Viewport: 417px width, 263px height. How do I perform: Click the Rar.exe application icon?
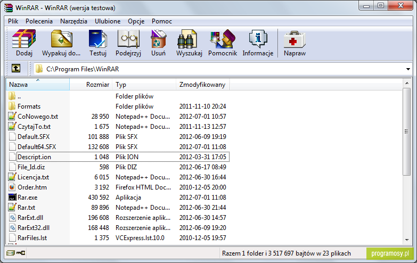click(x=12, y=198)
